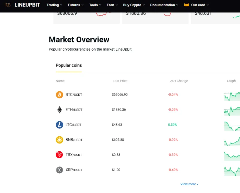Expand the Futures dropdown menu

76,5
